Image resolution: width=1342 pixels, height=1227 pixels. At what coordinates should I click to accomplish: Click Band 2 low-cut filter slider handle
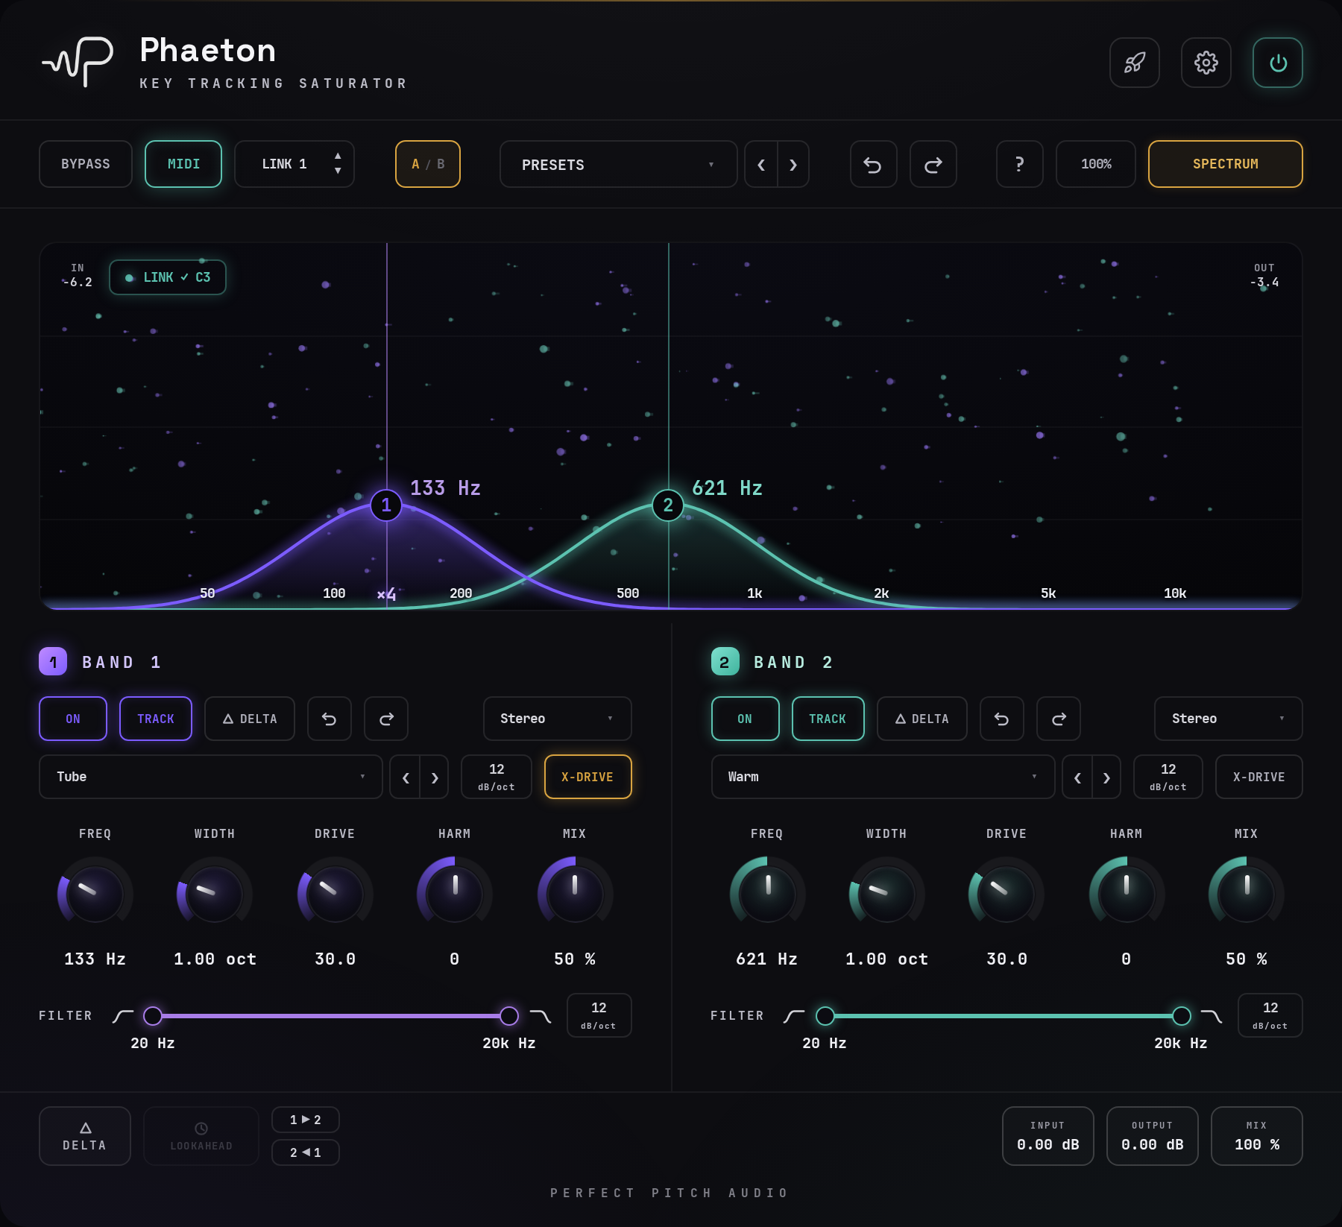pos(825,1016)
